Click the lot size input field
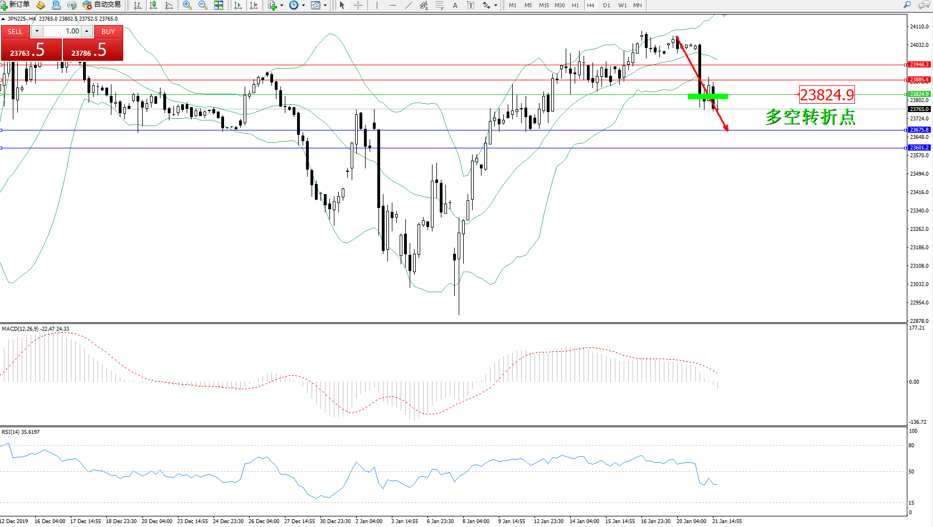Viewport: 933px width, 527px height. point(62,31)
